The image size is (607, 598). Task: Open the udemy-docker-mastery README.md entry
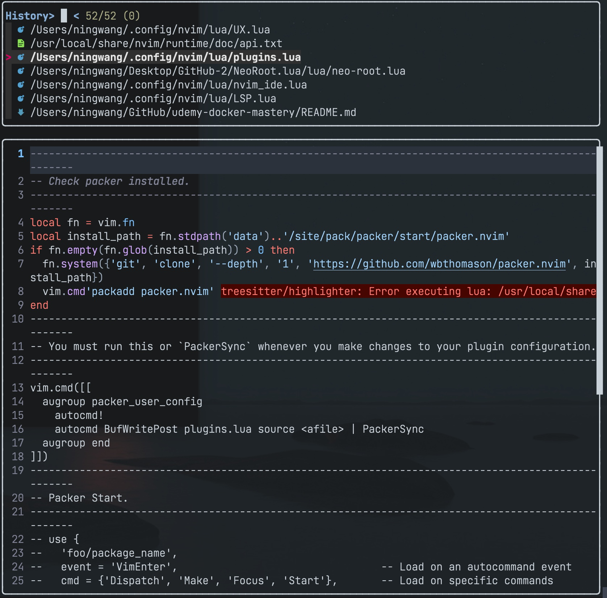(x=193, y=112)
